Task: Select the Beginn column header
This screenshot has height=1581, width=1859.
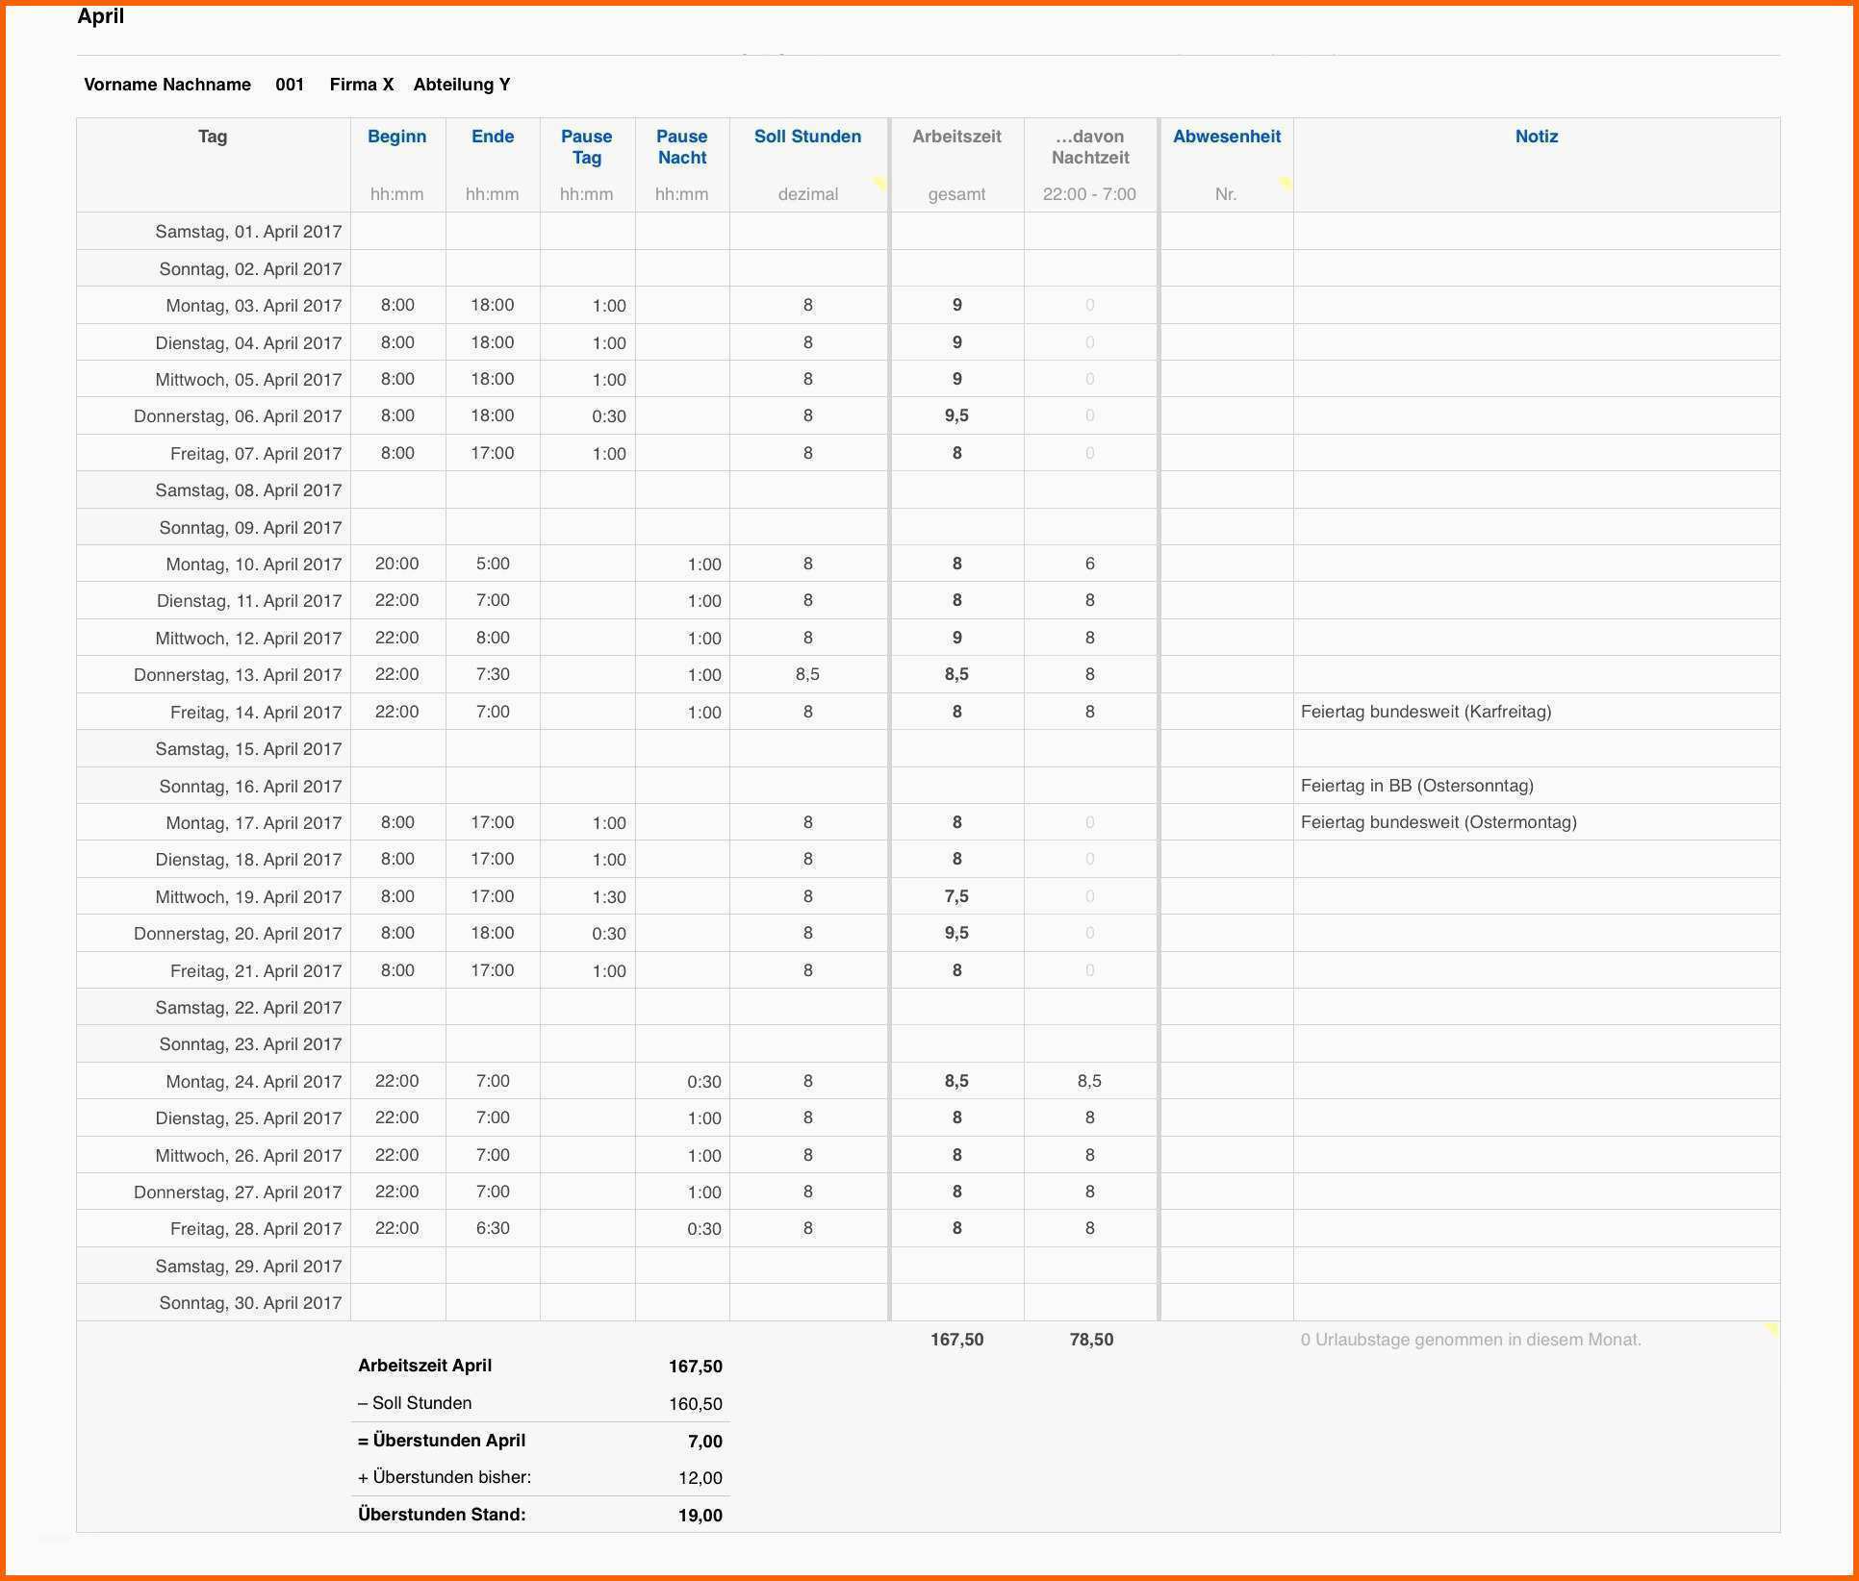Action: tap(396, 137)
